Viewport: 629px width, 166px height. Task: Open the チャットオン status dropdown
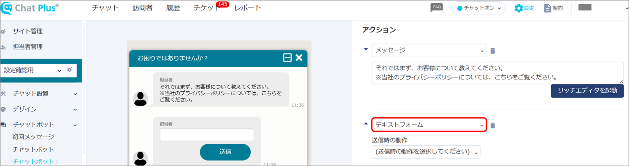click(x=478, y=8)
